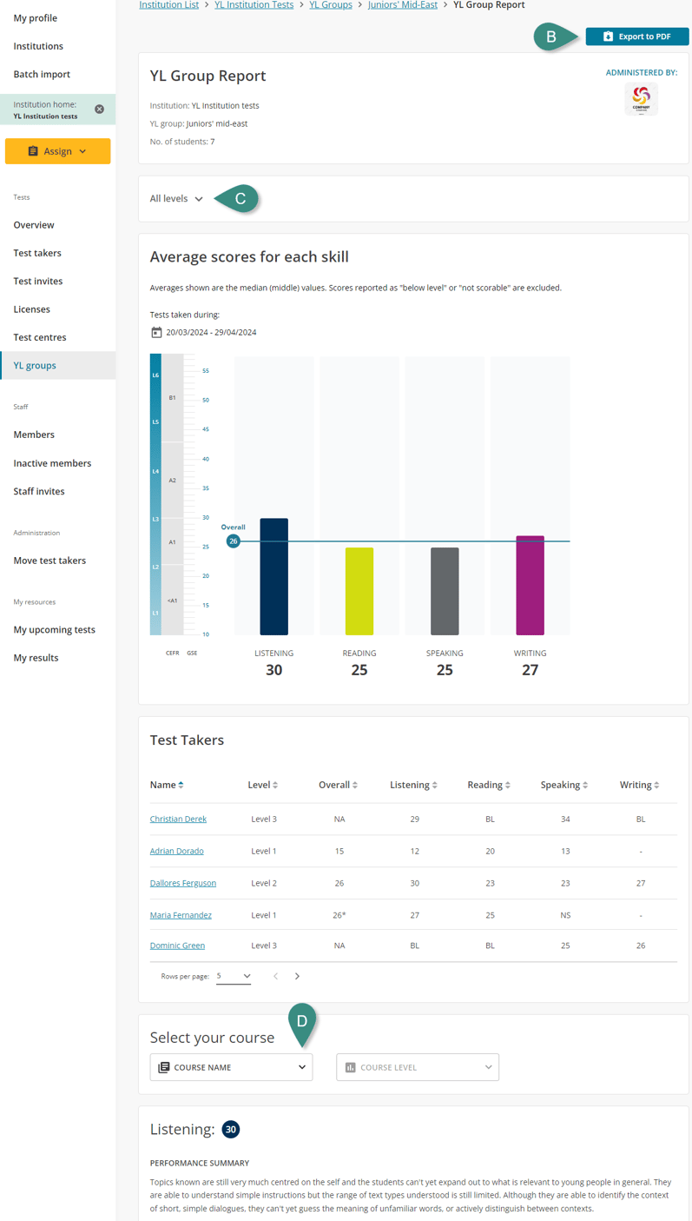This screenshot has height=1221, width=692.
Task: Sort table by Overall score arrows
Action: coord(355,786)
